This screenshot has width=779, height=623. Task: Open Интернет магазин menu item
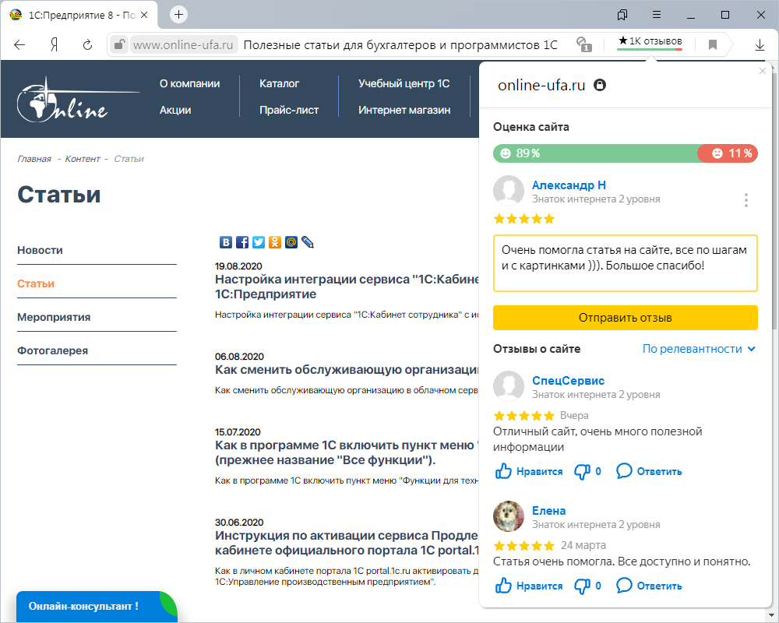(404, 110)
